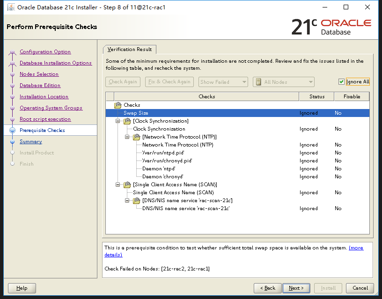The height and width of the screenshot is (299, 382).
Task: Go to Nodes Selection step
Action: click(x=39, y=74)
